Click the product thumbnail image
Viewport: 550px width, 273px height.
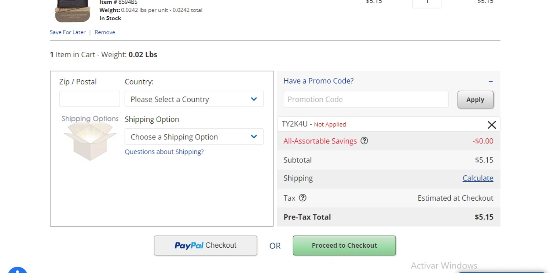coord(73,11)
